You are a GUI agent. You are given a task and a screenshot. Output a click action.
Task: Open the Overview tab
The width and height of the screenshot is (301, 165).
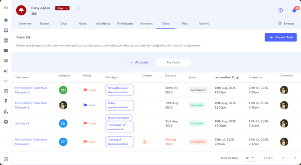[25, 24]
